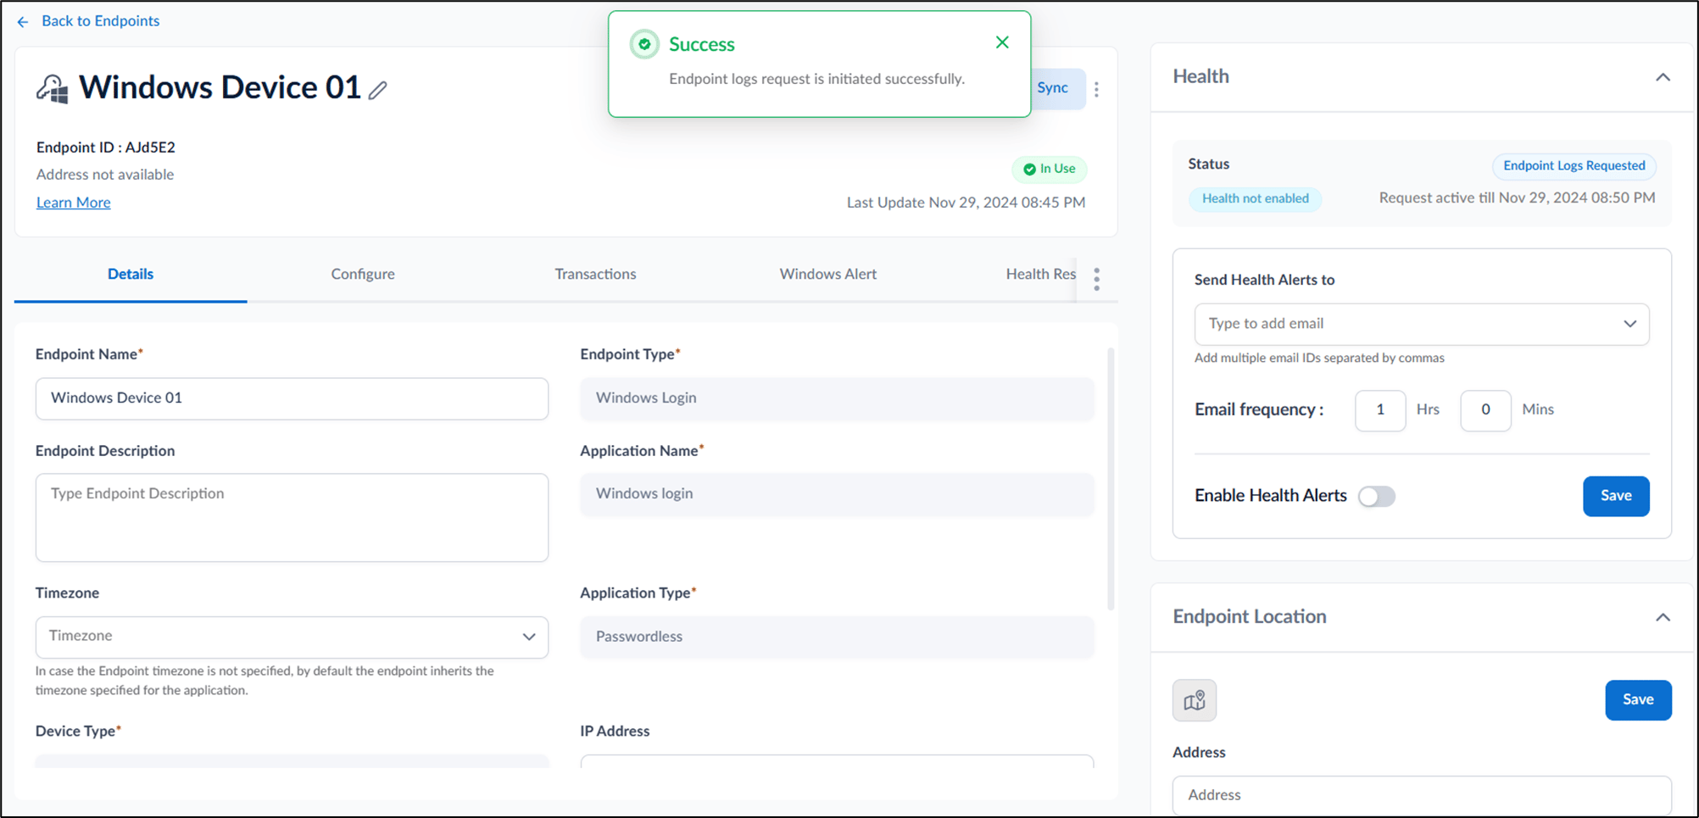Select the Windows Alert tab
Image resolution: width=1699 pixels, height=818 pixels.
828,274
